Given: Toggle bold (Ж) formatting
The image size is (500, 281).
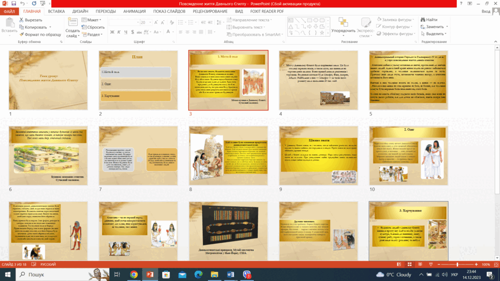Looking at the screenshot, I should point(112,32).
